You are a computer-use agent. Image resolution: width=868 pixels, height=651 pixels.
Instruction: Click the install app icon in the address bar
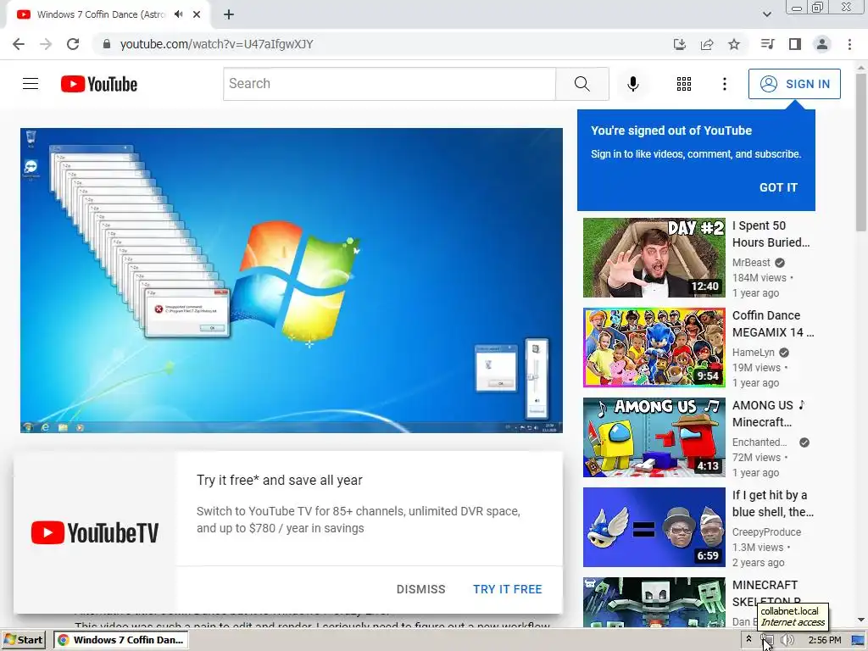(x=679, y=44)
